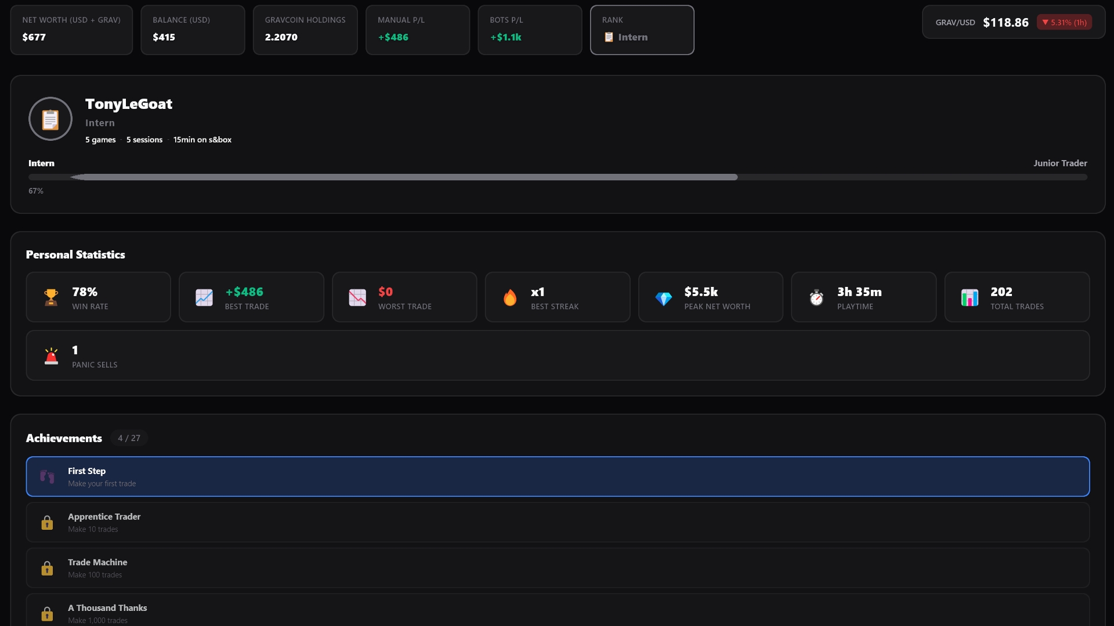Image resolution: width=1114 pixels, height=626 pixels.
Task: Click the diamond Peak Net Worth icon
Action: pos(663,298)
